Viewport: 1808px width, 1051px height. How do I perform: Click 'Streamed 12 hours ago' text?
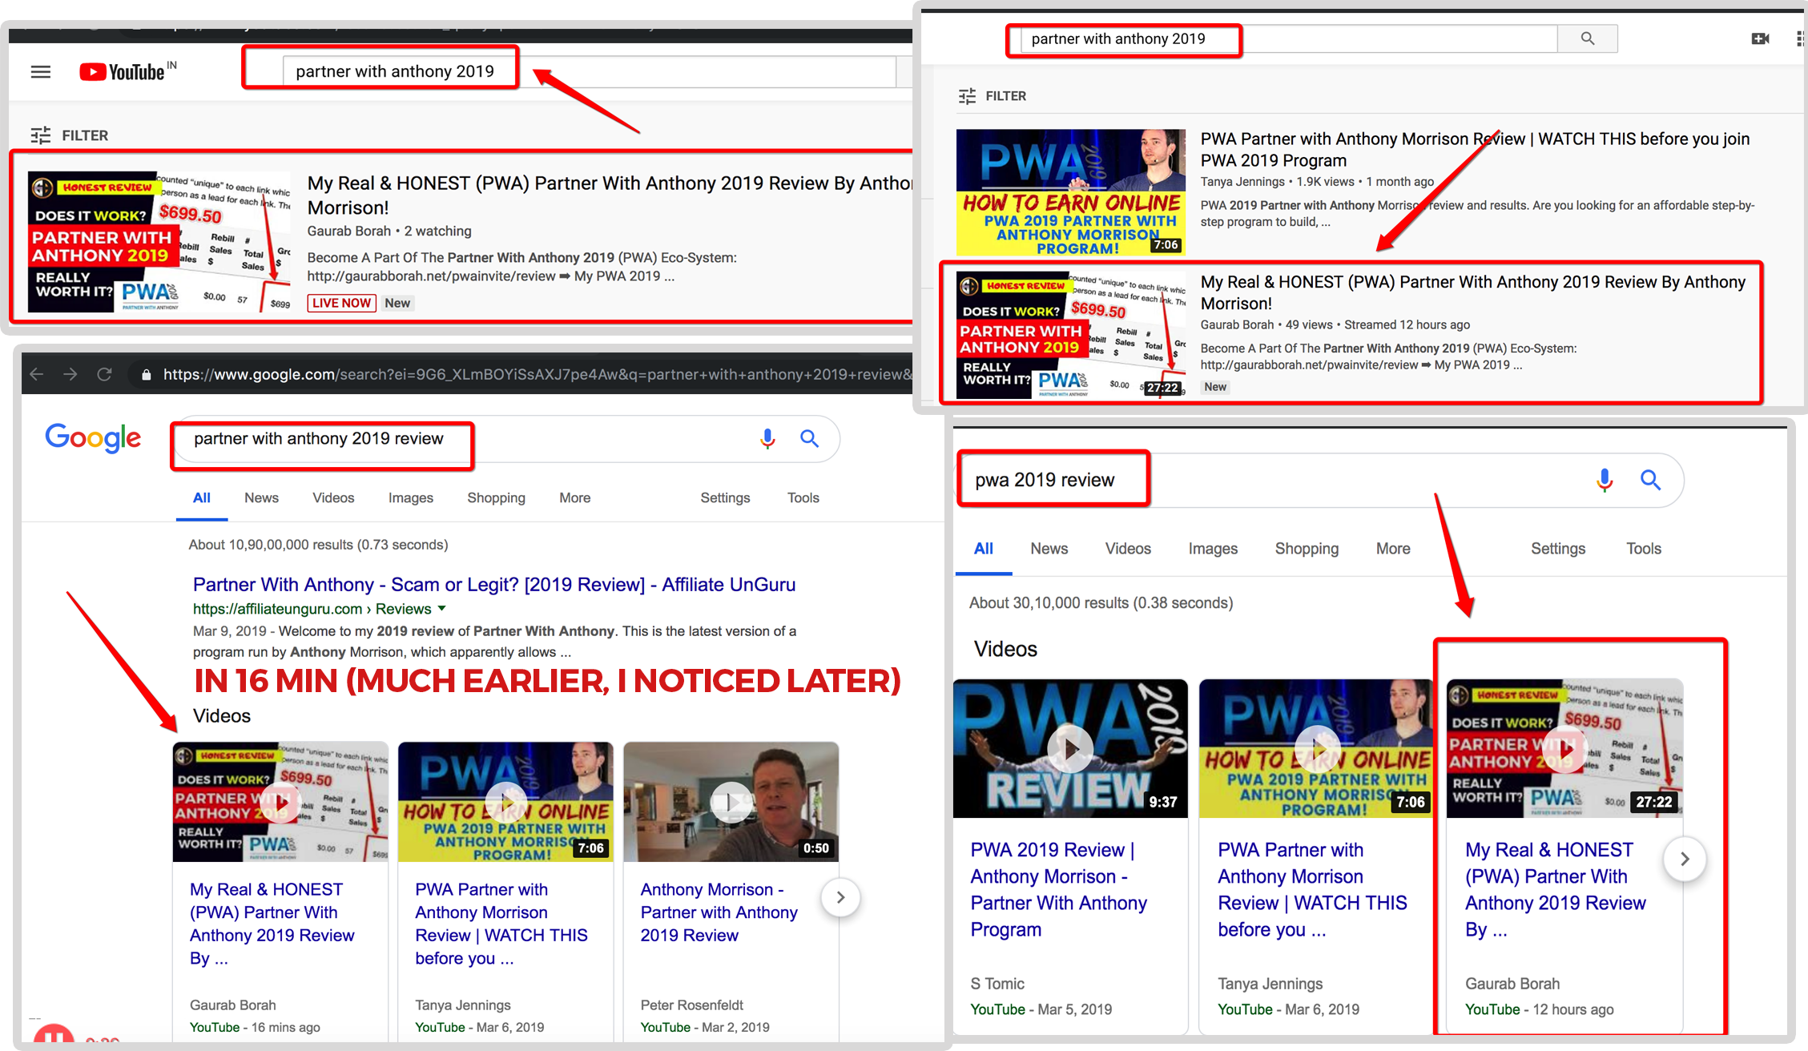coord(1407,324)
